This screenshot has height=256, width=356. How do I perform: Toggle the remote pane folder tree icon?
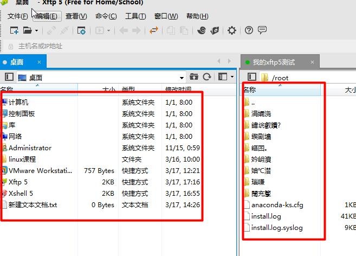[252, 77]
